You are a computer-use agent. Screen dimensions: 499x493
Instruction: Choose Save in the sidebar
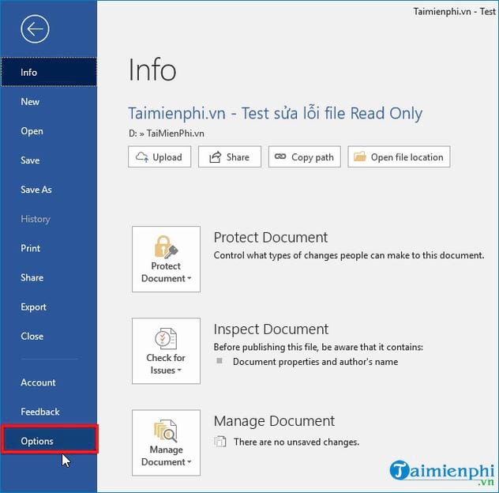coord(49,160)
